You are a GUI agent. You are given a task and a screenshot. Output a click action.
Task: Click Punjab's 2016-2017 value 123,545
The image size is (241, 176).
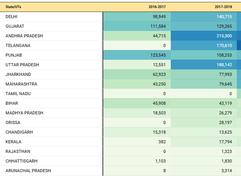coord(158,55)
